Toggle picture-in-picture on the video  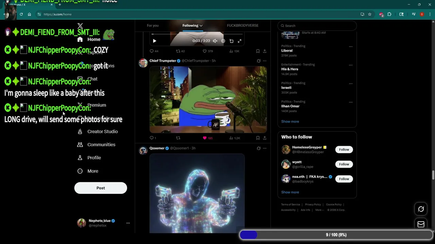pyautogui.click(x=231, y=41)
